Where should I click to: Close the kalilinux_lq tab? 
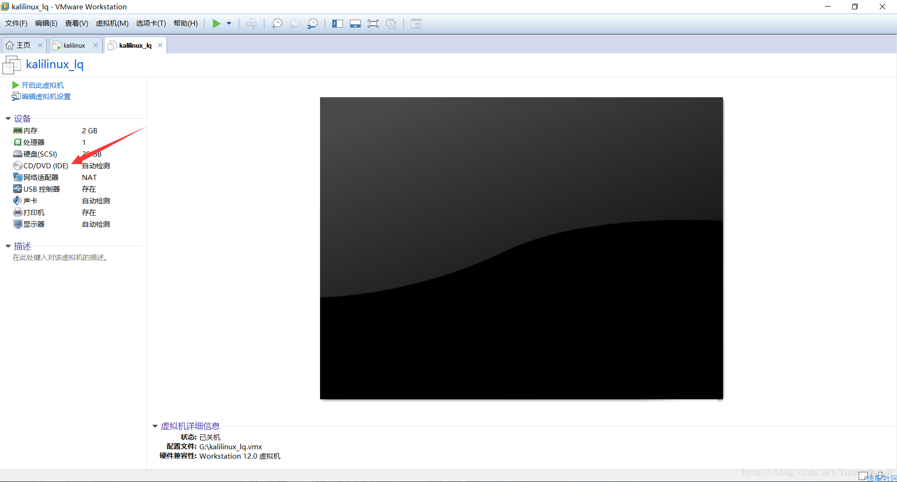coord(160,45)
